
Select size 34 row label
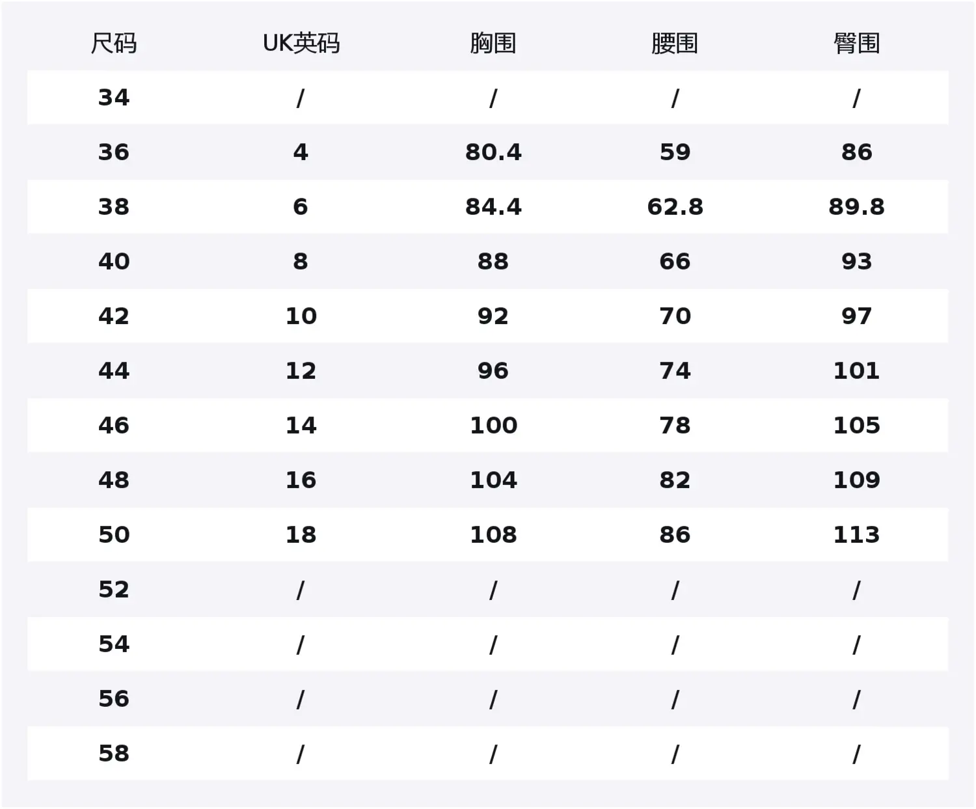114,98
